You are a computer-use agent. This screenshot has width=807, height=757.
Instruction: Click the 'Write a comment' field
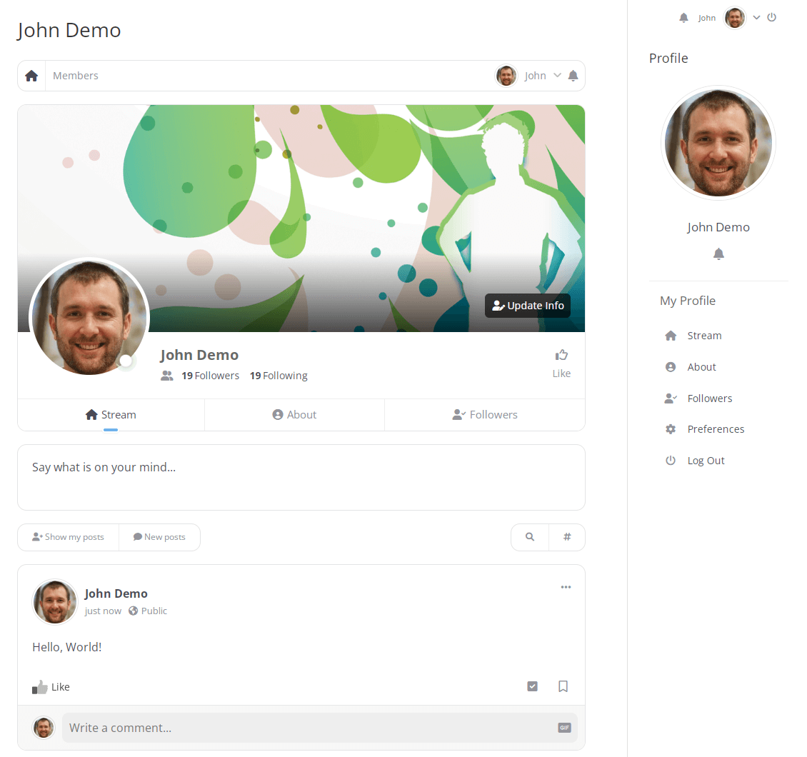(307, 728)
